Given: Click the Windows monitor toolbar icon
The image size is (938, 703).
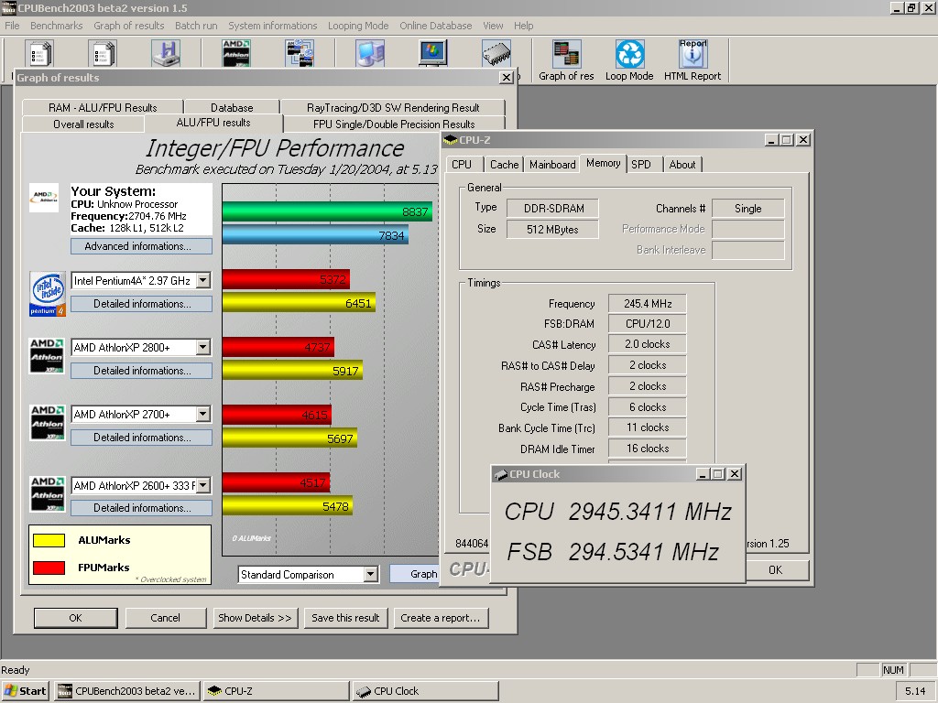Looking at the screenshot, I should pos(433,53).
